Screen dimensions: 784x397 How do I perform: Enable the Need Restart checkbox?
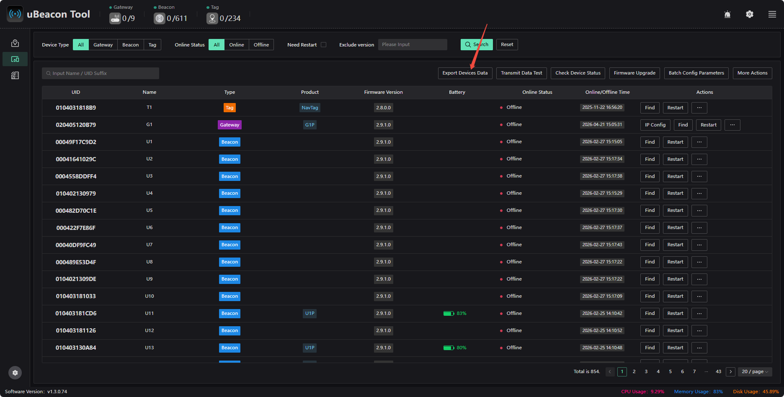click(x=323, y=45)
